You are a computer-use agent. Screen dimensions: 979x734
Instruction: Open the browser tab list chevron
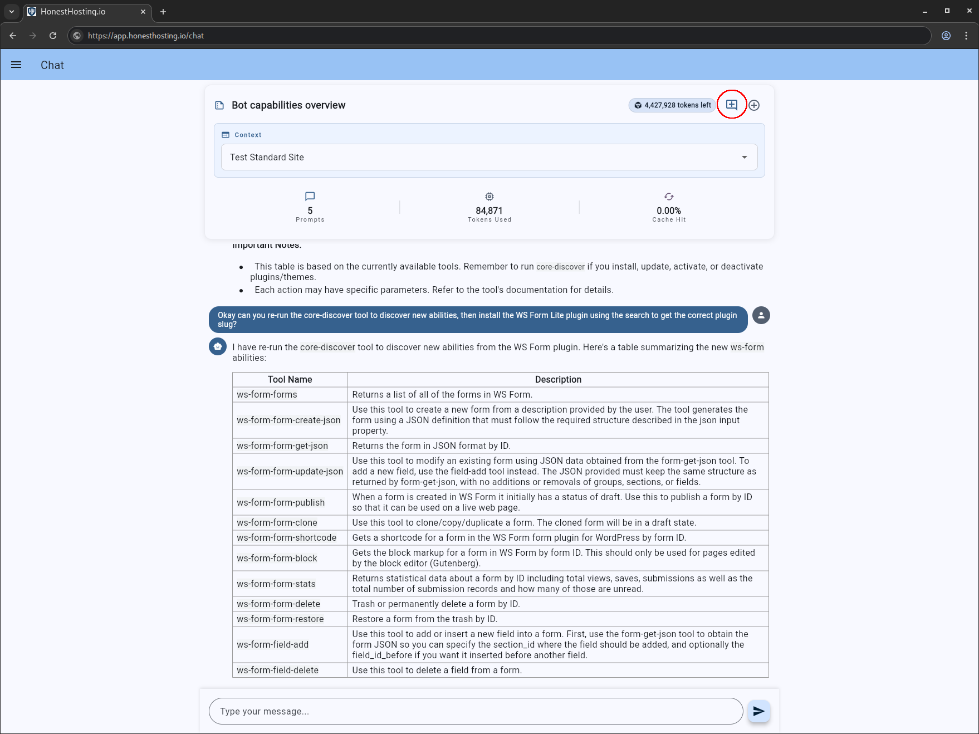coord(12,12)
